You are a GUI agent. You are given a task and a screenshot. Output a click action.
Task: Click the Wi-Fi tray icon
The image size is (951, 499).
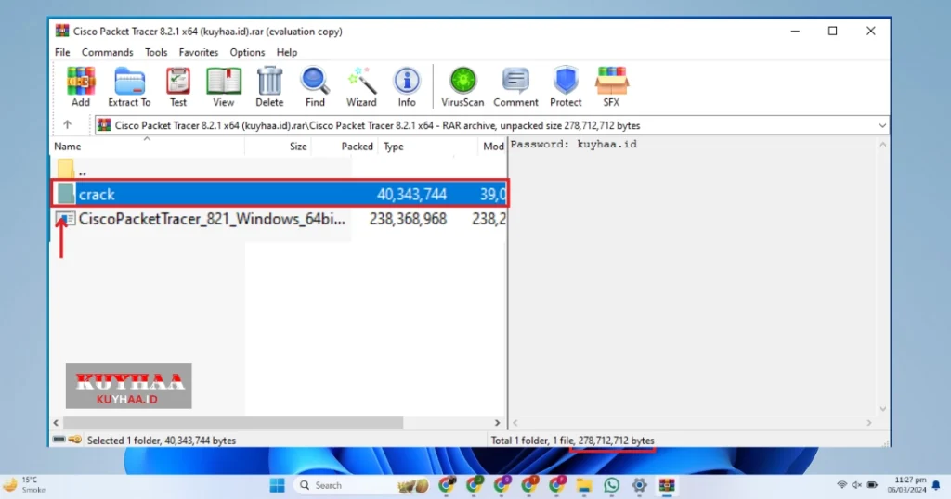[x=841, y=485]
